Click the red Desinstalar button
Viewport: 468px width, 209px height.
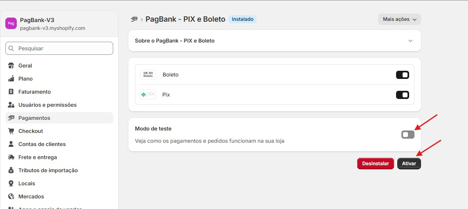376,164
